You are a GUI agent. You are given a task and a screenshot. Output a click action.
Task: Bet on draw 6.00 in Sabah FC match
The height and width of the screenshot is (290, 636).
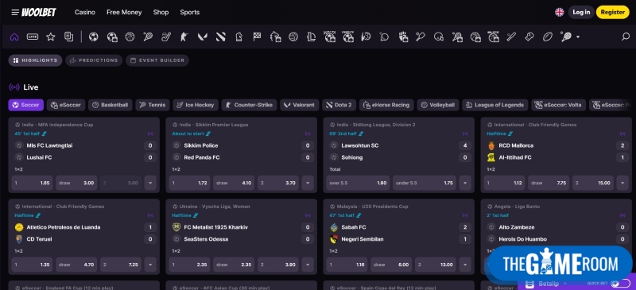(x=391, y=265)
